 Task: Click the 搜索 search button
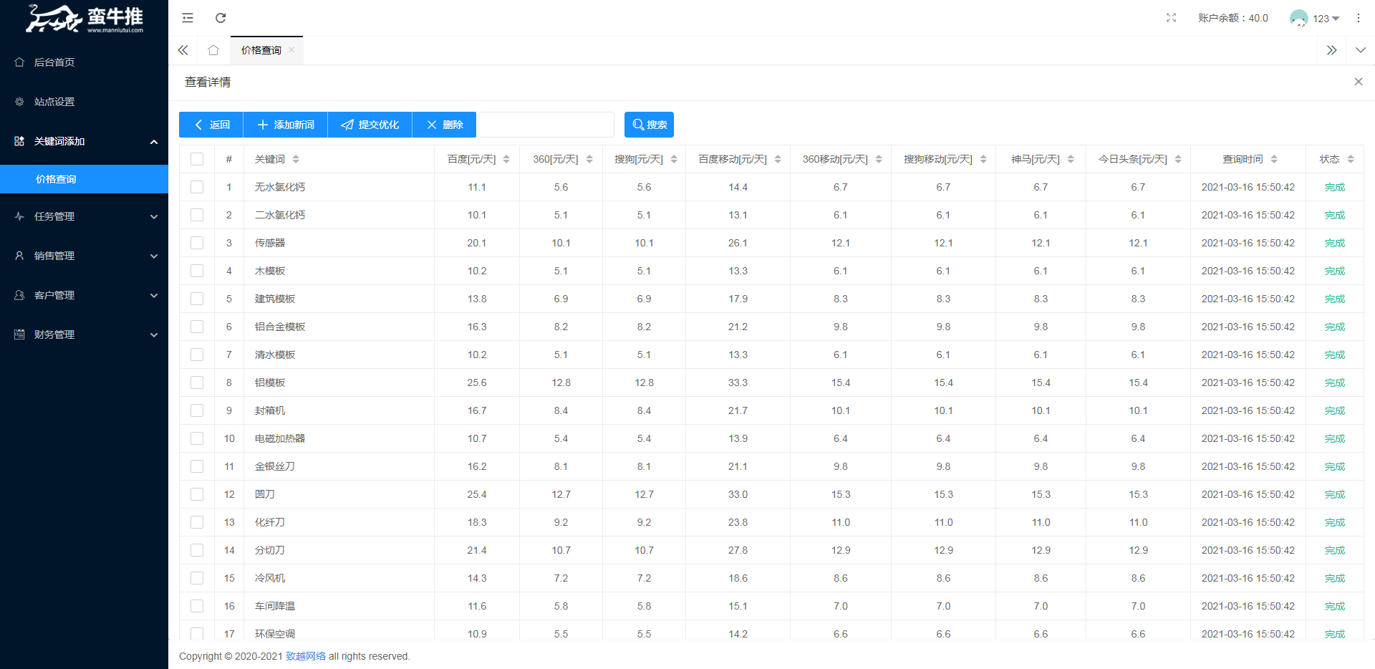(649, 125)
